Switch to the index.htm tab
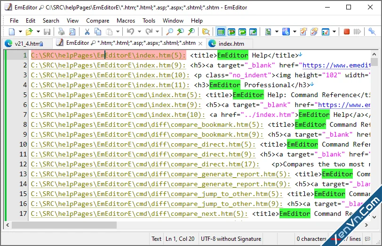This screenshot has width=382, height=246. [230, 44]
